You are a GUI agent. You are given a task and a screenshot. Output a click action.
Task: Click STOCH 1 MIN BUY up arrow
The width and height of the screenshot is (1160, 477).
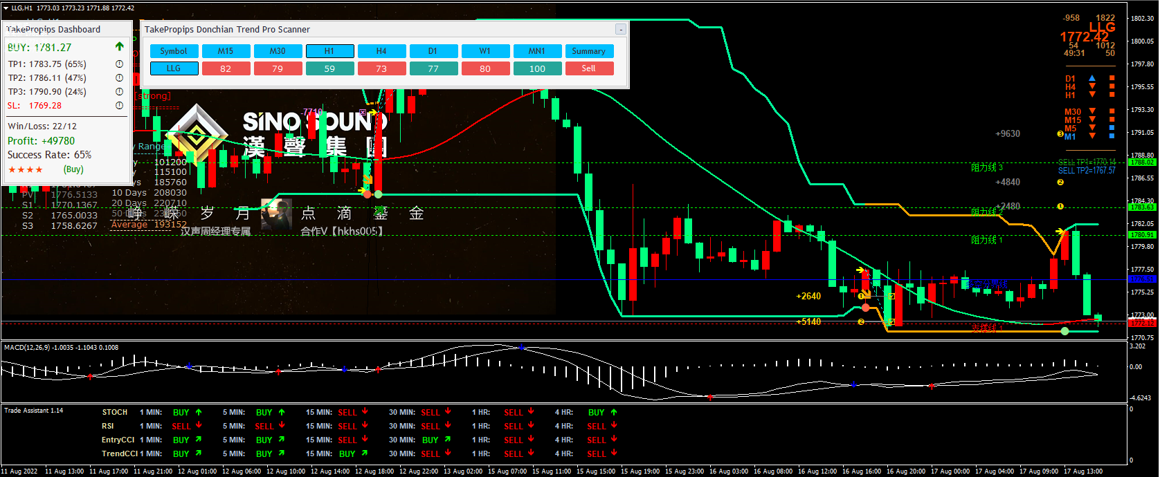pyautogui.click(x=199, y=412)
